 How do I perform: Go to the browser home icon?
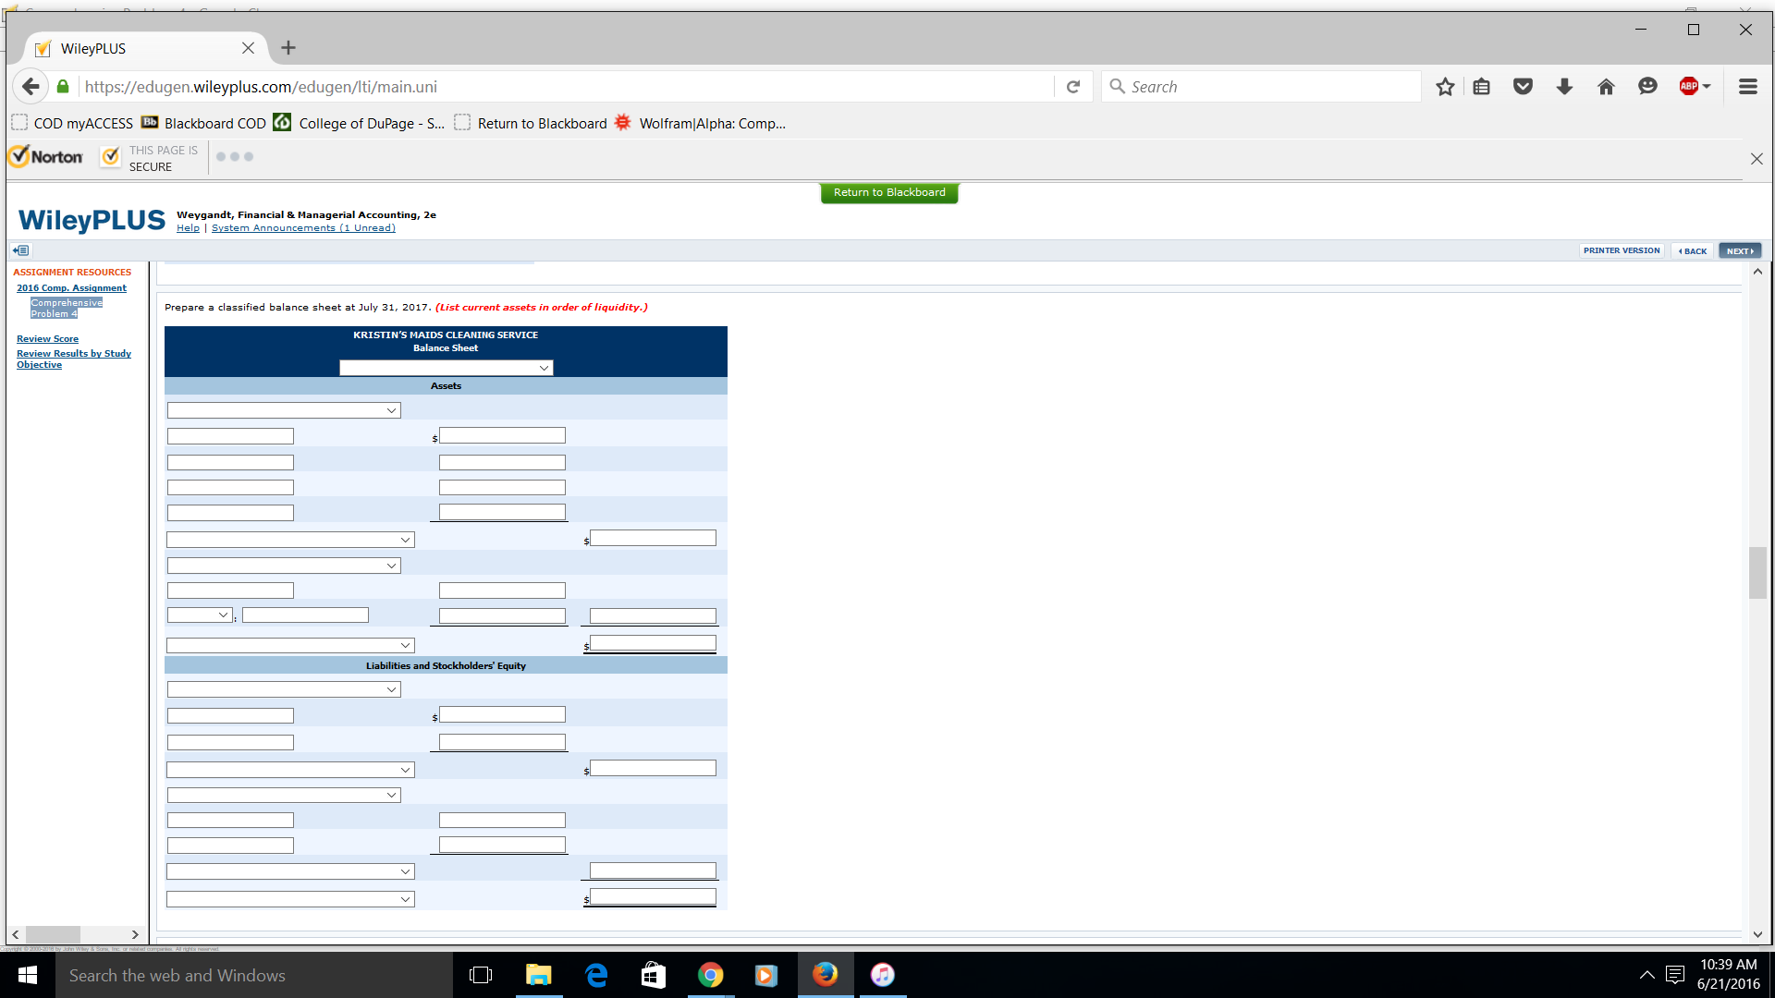1606,87
